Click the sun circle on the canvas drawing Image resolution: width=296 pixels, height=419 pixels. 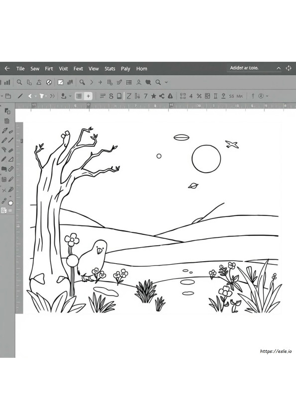(206, 159)
